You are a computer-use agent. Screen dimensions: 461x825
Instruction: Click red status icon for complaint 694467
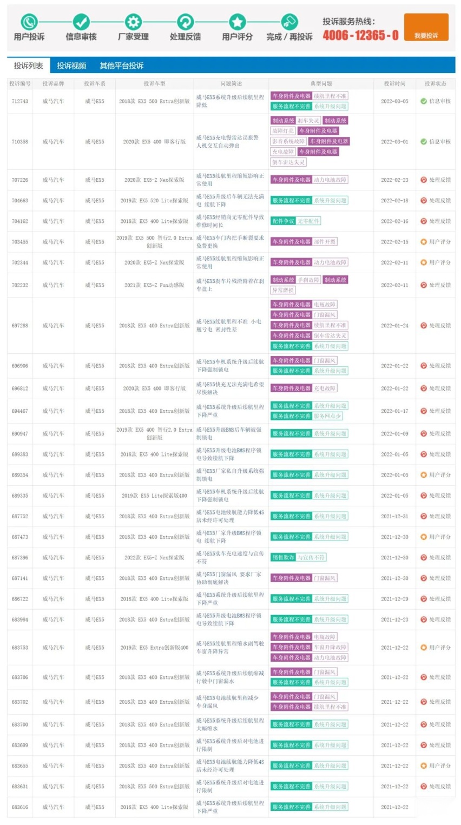pos(424,411)
